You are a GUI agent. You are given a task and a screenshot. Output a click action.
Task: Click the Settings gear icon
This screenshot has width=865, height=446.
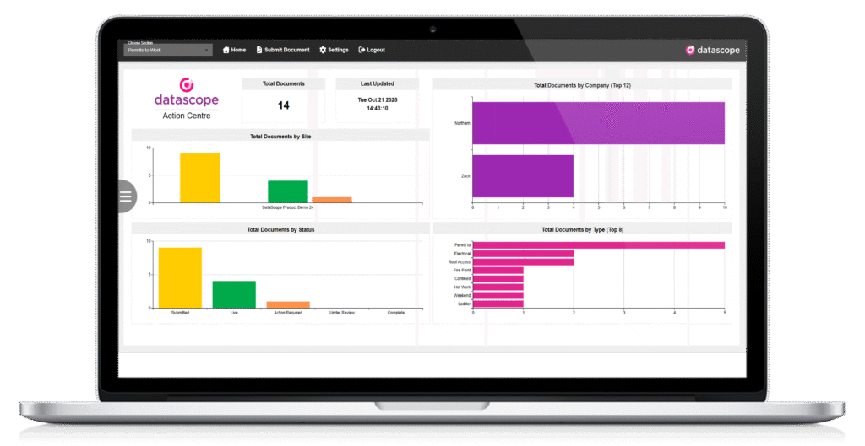tap(323, 50)
